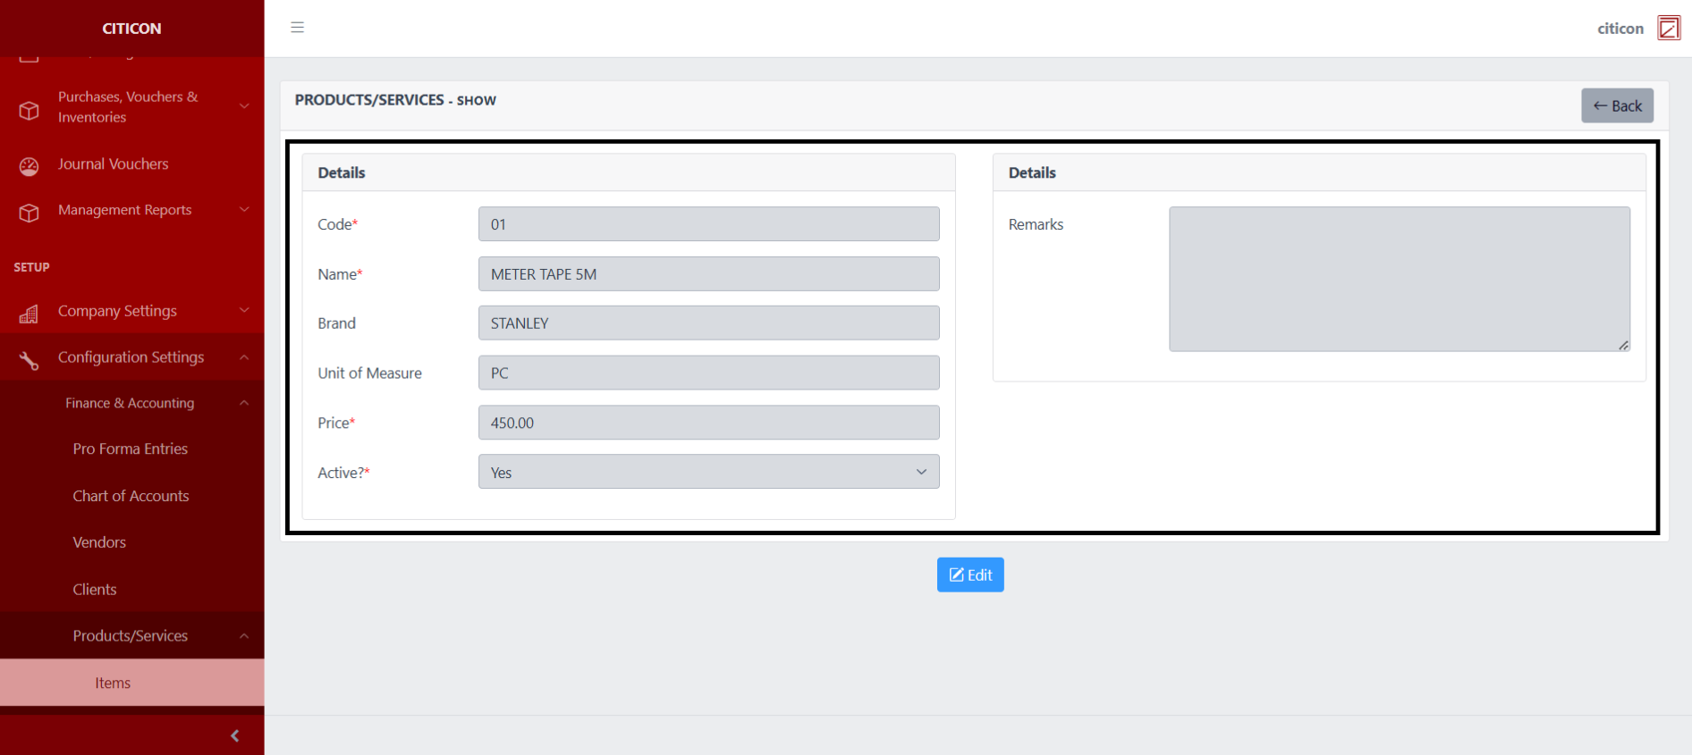
Task: Expand the Purchases, Vouchers & Inventories chevron
Action: pos(244,106)
